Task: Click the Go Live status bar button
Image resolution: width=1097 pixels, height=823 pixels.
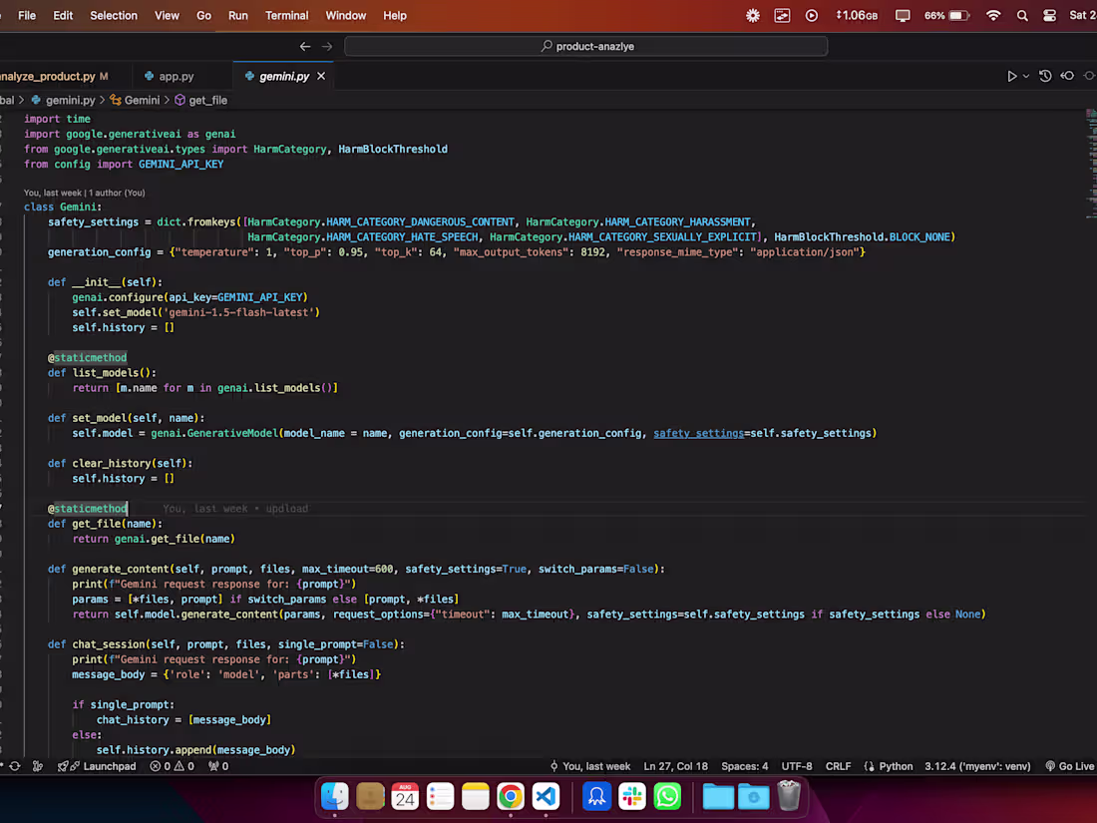Action: coord(1070,766)
